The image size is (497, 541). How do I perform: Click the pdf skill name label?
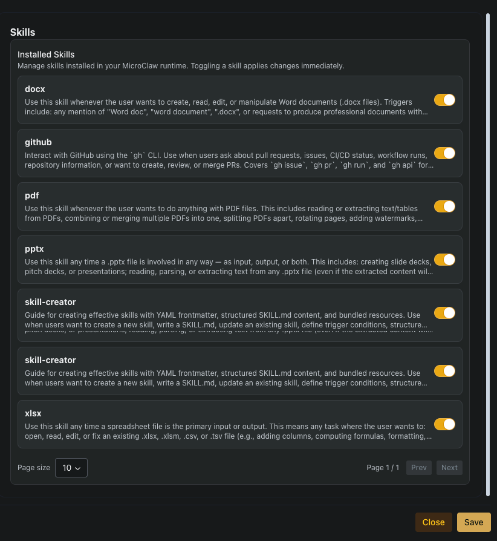click(x=31, y=195)
